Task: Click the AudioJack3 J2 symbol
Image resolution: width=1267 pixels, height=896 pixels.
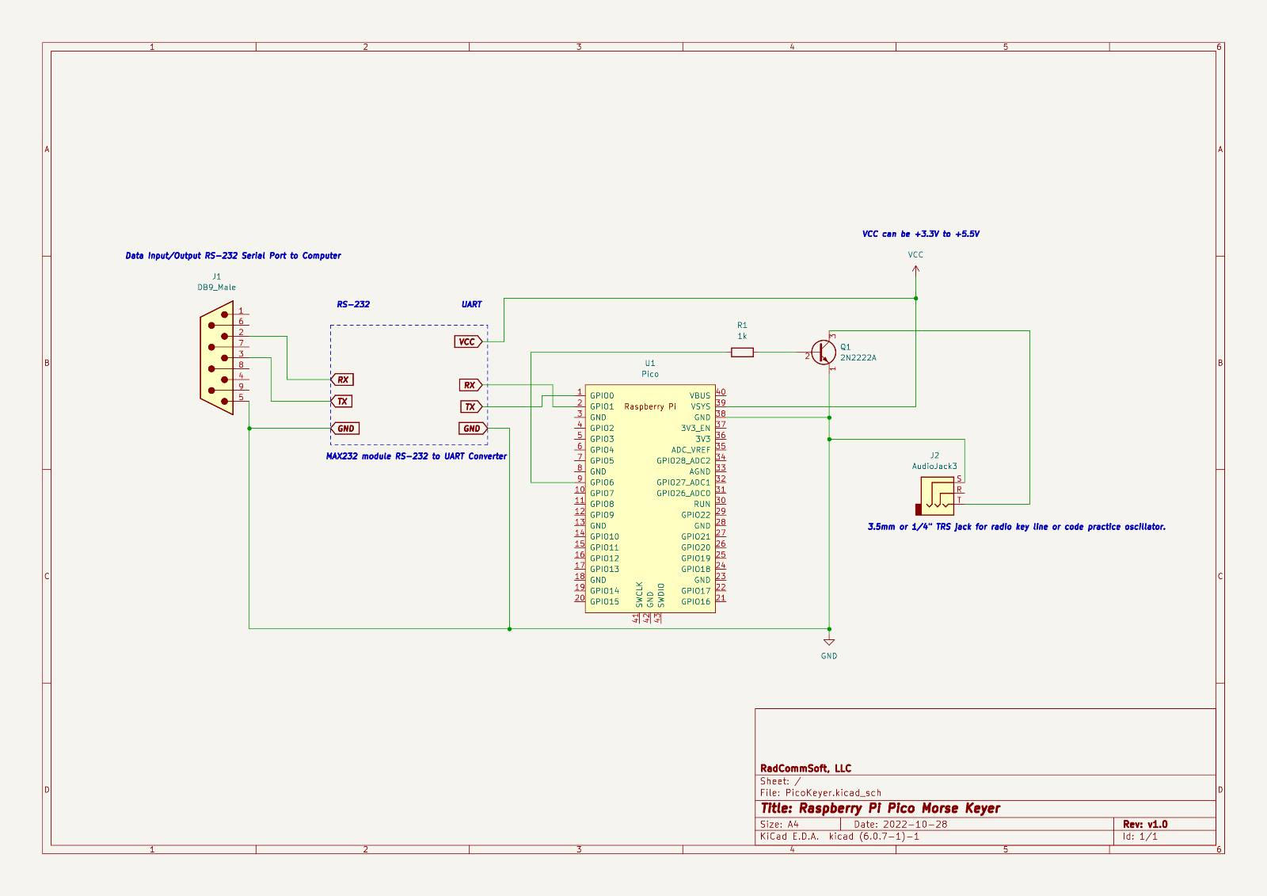Action: [x=937, y=496]
